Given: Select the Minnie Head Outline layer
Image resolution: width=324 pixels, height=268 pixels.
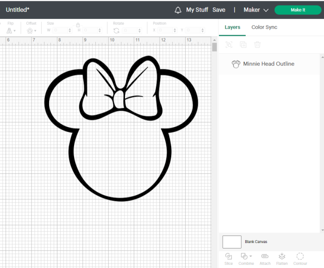Looking at the screenshot, I should point(269,64).
